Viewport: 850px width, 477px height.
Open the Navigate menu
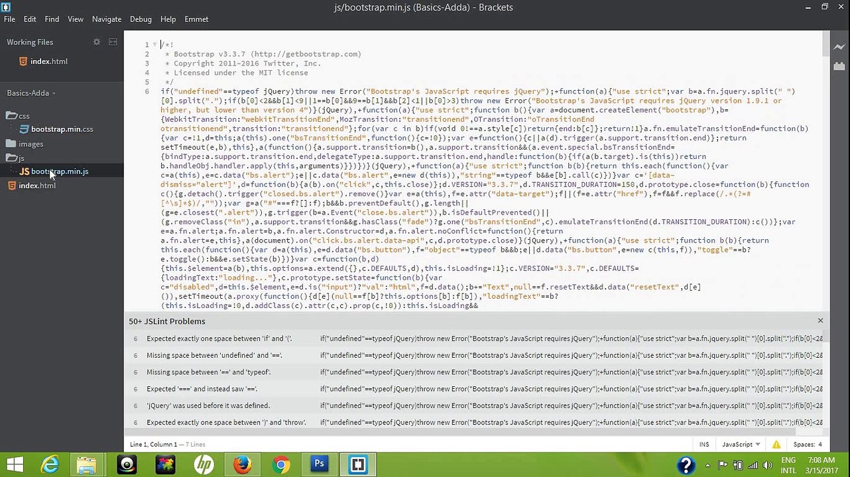click(x=107, y=19)
